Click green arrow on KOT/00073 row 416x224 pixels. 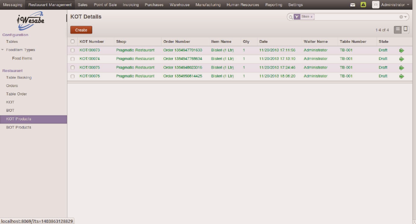401,50
